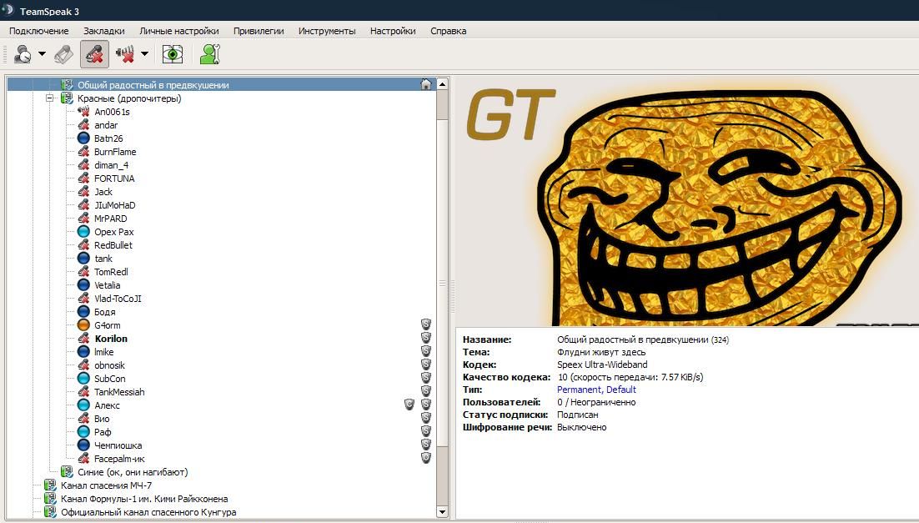
Task: Open the Привилегии menu
Action: (259, 31)
